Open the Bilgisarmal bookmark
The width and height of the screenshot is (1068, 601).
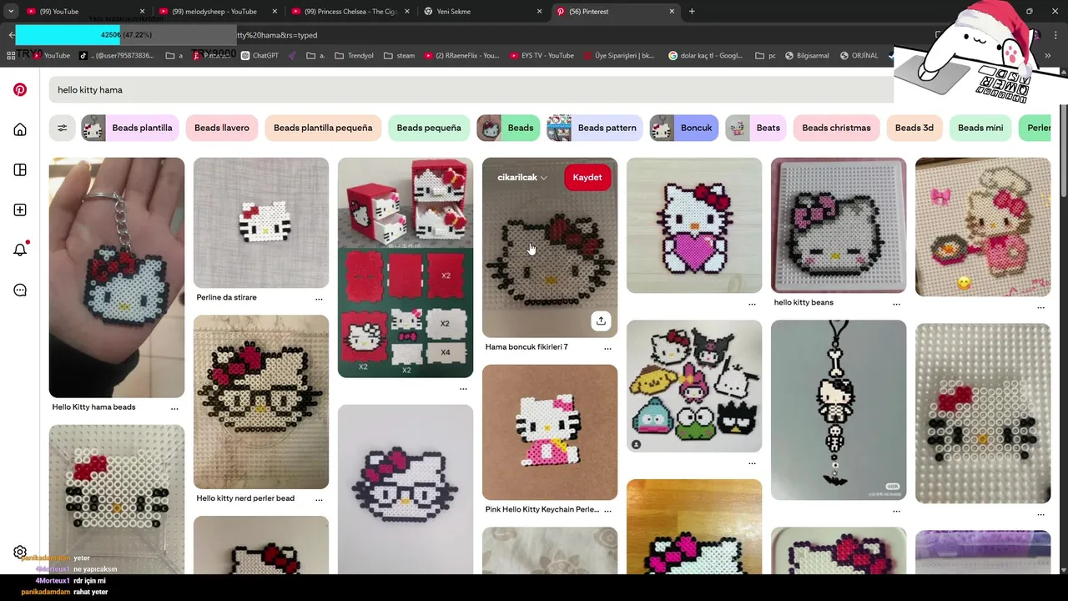point(807,56)
